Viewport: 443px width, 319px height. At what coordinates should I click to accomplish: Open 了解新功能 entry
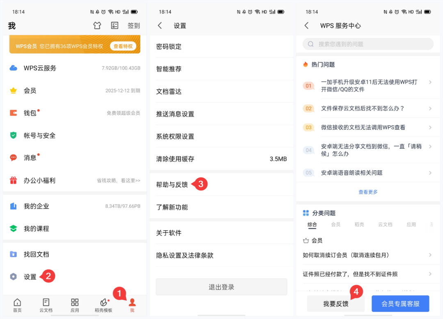(x=221, y=207)
